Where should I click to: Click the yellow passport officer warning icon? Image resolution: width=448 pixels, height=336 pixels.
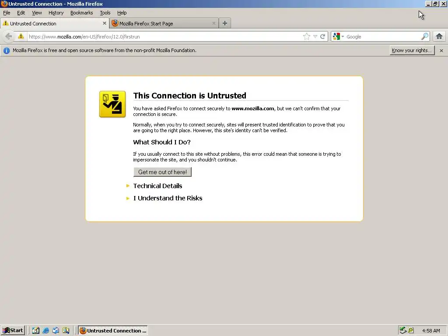pos(112,104)
